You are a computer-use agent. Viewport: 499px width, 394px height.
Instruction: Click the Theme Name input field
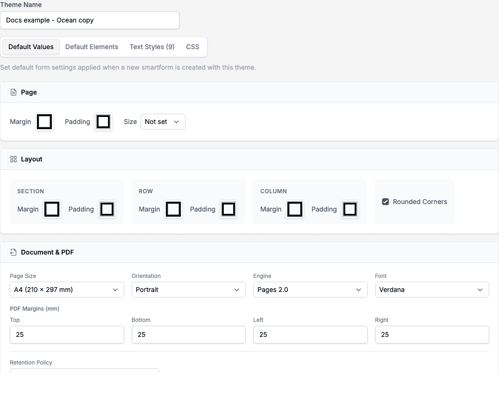90,20
